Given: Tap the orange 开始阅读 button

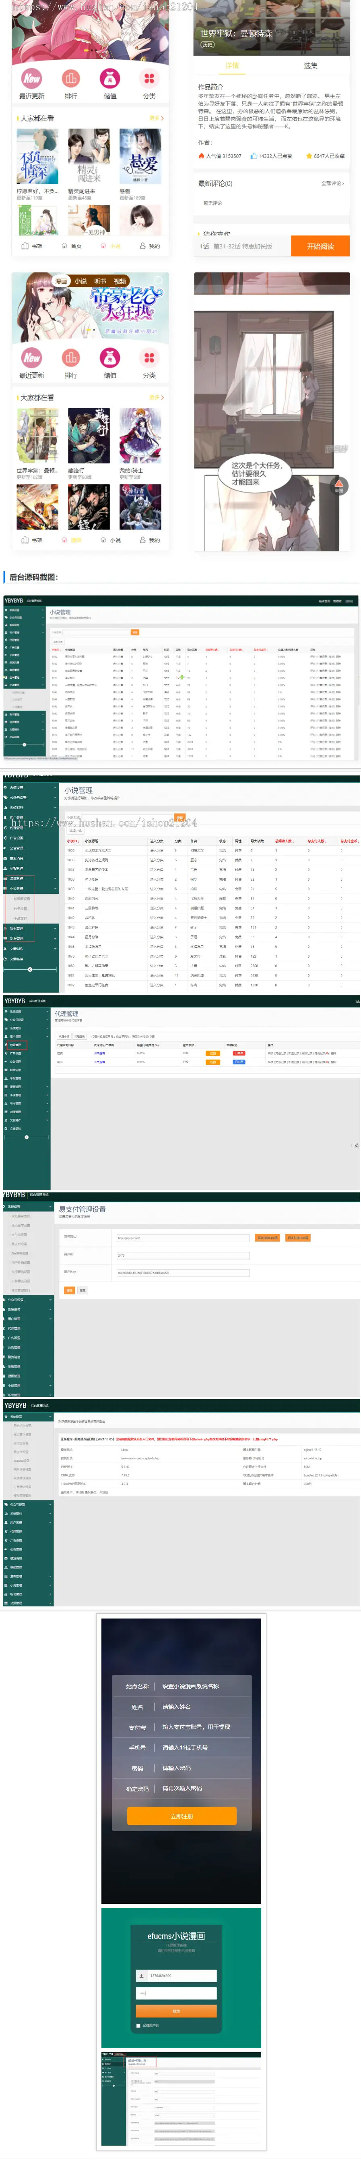Looking at the screenshot, I should coord(320,246).
